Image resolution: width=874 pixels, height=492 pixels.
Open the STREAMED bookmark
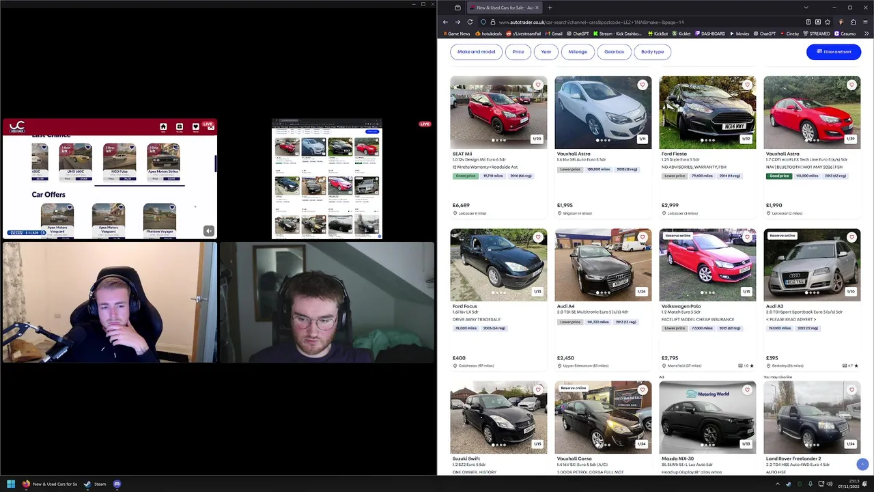pos(817,33)
